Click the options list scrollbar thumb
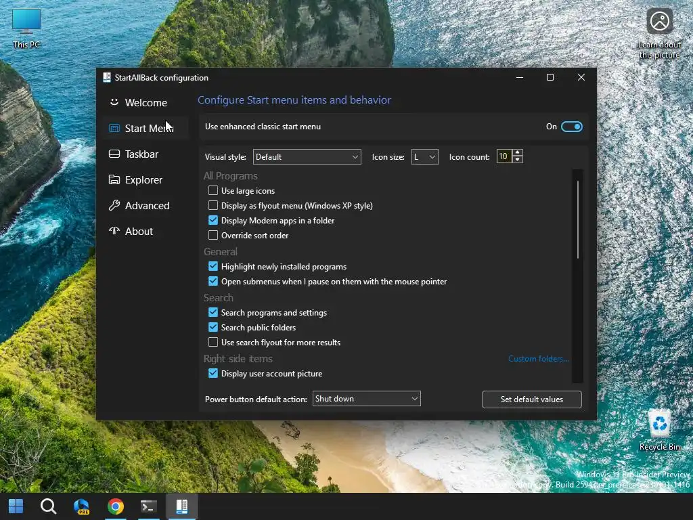Viewport: 693px width, 520px height. click(x=578, y=219)
